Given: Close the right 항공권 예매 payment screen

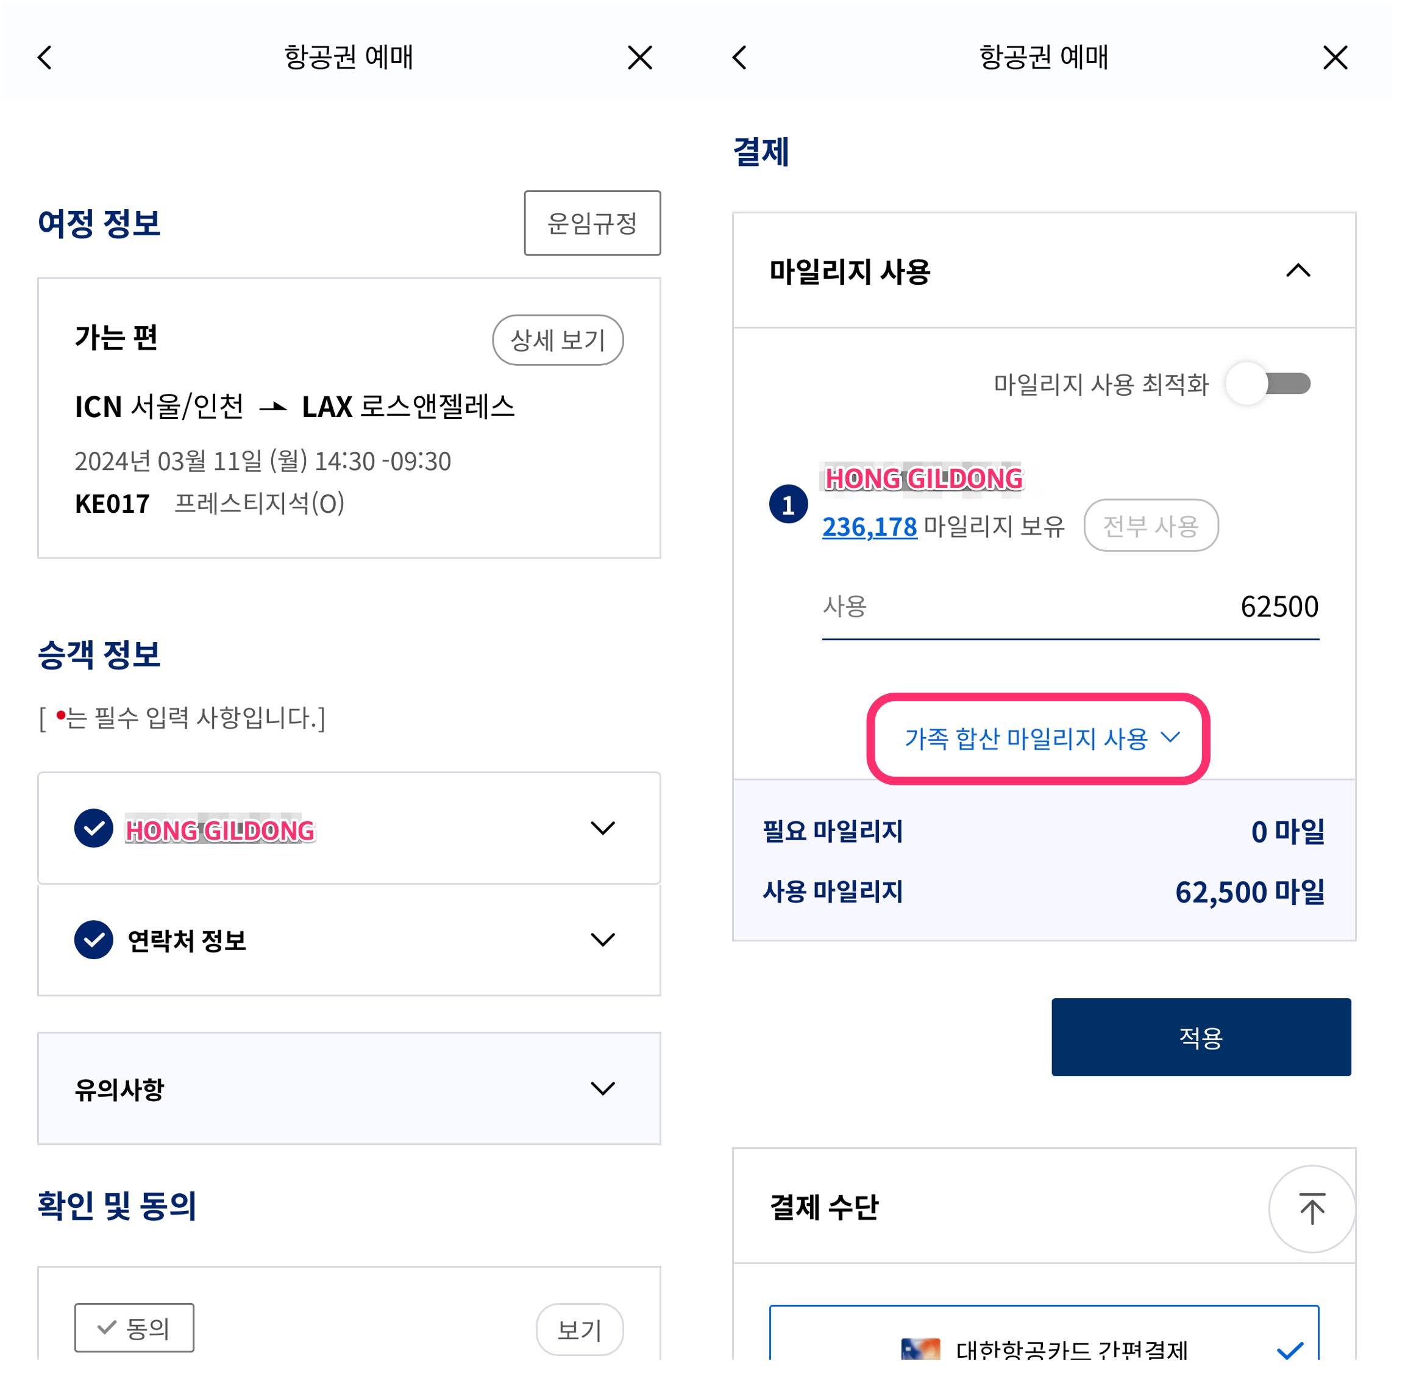Looking at the screenshot, I should click(x=1334, y=57).
